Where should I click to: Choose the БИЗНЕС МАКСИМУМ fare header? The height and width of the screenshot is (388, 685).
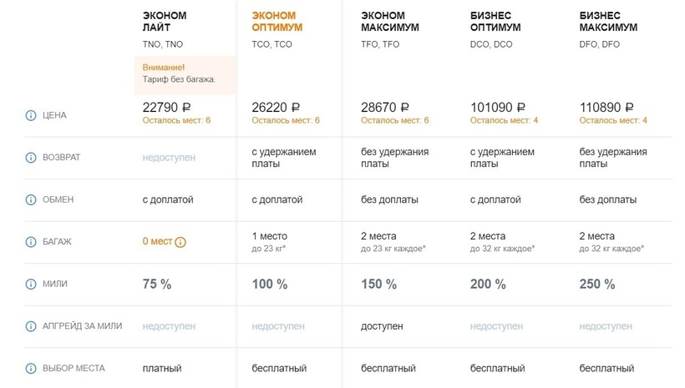point(608,22)
